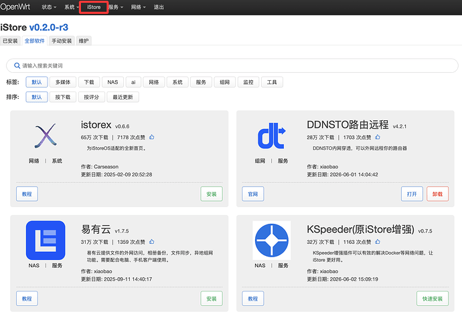462x314 pixels.
Task: Open the 网络 dropdown menu
Action: click(138, 7)
